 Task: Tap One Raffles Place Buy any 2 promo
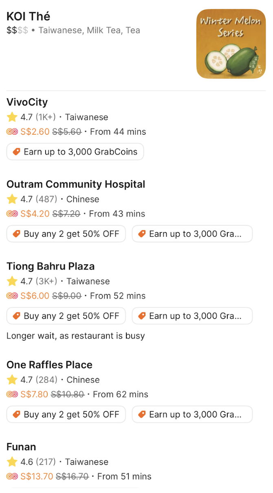click(x=66, y=414)
